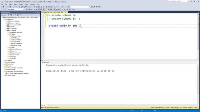Collapse the commented code region in editor
Image resolution: width=200 pixels, height=112 pixels.
[x=47, y=15]
